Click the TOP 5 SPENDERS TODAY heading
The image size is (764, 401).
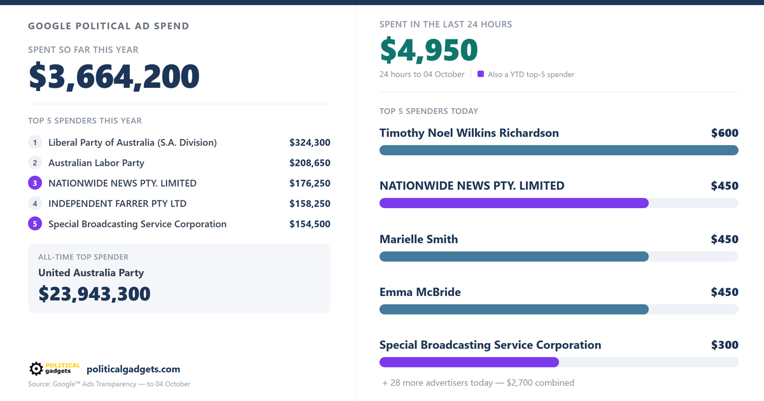[x=428, y=111]
